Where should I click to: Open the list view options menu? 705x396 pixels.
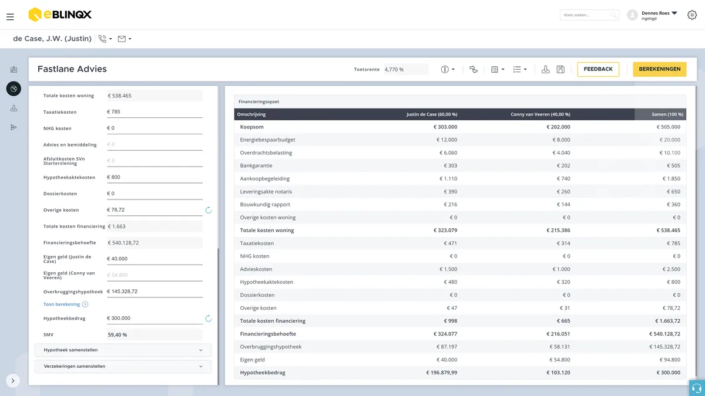519,69
